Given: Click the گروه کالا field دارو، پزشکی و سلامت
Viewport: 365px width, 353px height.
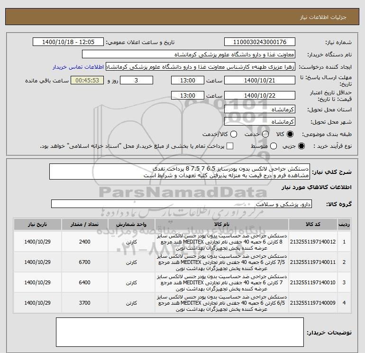Looking at the screenshot, I should (x=182, y=204).
